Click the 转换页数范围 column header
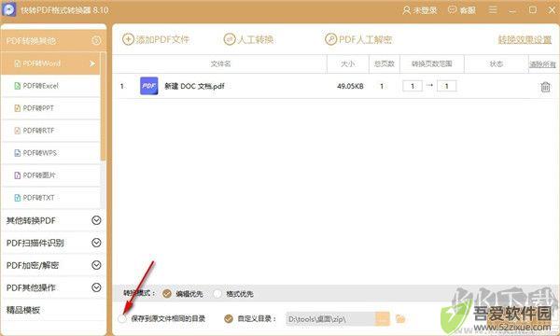Viewport: 560px width, 336px height. pos(432,63)
